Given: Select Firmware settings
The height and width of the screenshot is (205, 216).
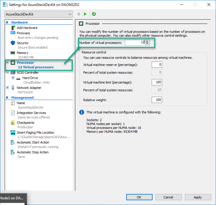Looking at the screenshot, I should point(23,33).
